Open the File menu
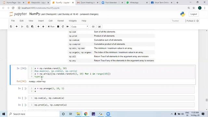Screen dimensions: 208x117 13,21
